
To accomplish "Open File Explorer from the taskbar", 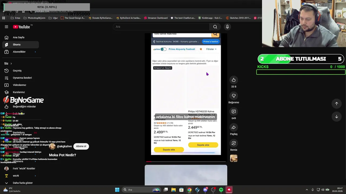I will pyautogui.click(x=174, y=190).
